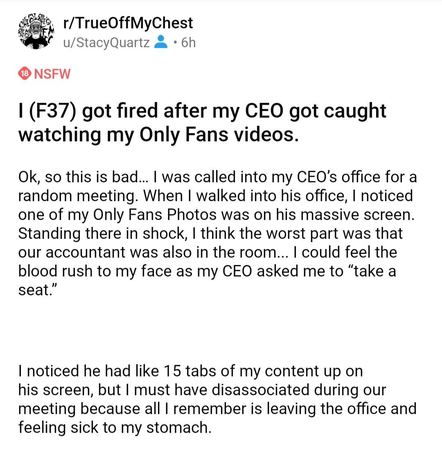The image size is (442, 459).
Task: Select the NSFW tag label
Action: [52, 74]
